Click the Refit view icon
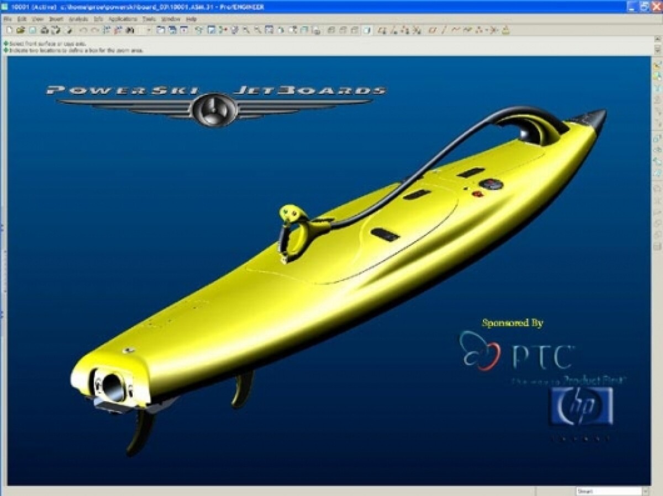Viewport: 663px width, 496px height. click(x=269, y=30)
